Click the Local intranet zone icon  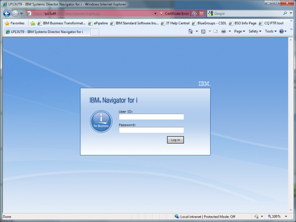[x=177, y=217]
